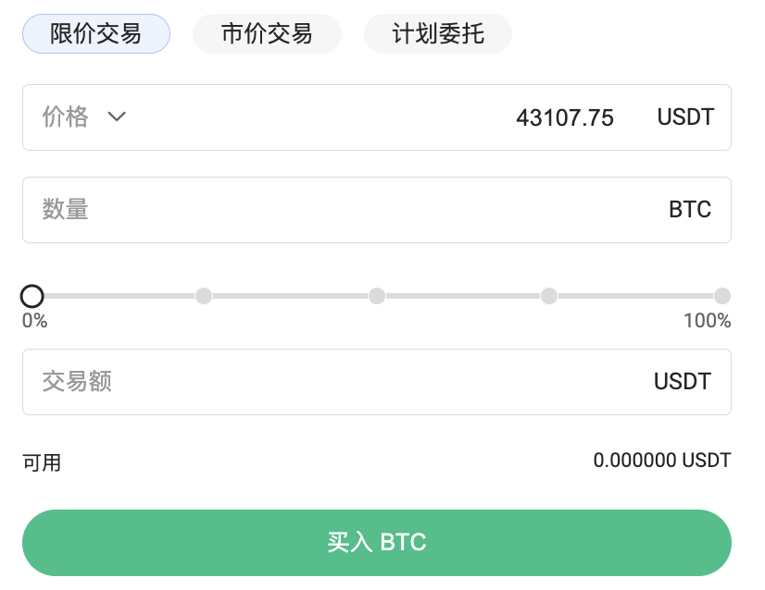Expand the 价格 dropdown chevron

[117, 117]
